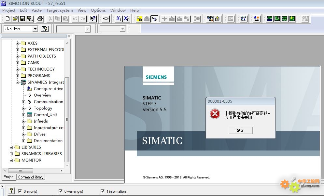324x196 pixels.
Task: Click the XE toolbar icon
Action: click(x=126, y=19)
